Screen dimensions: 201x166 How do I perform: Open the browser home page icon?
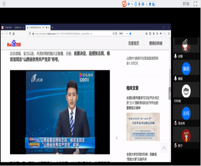14,34
